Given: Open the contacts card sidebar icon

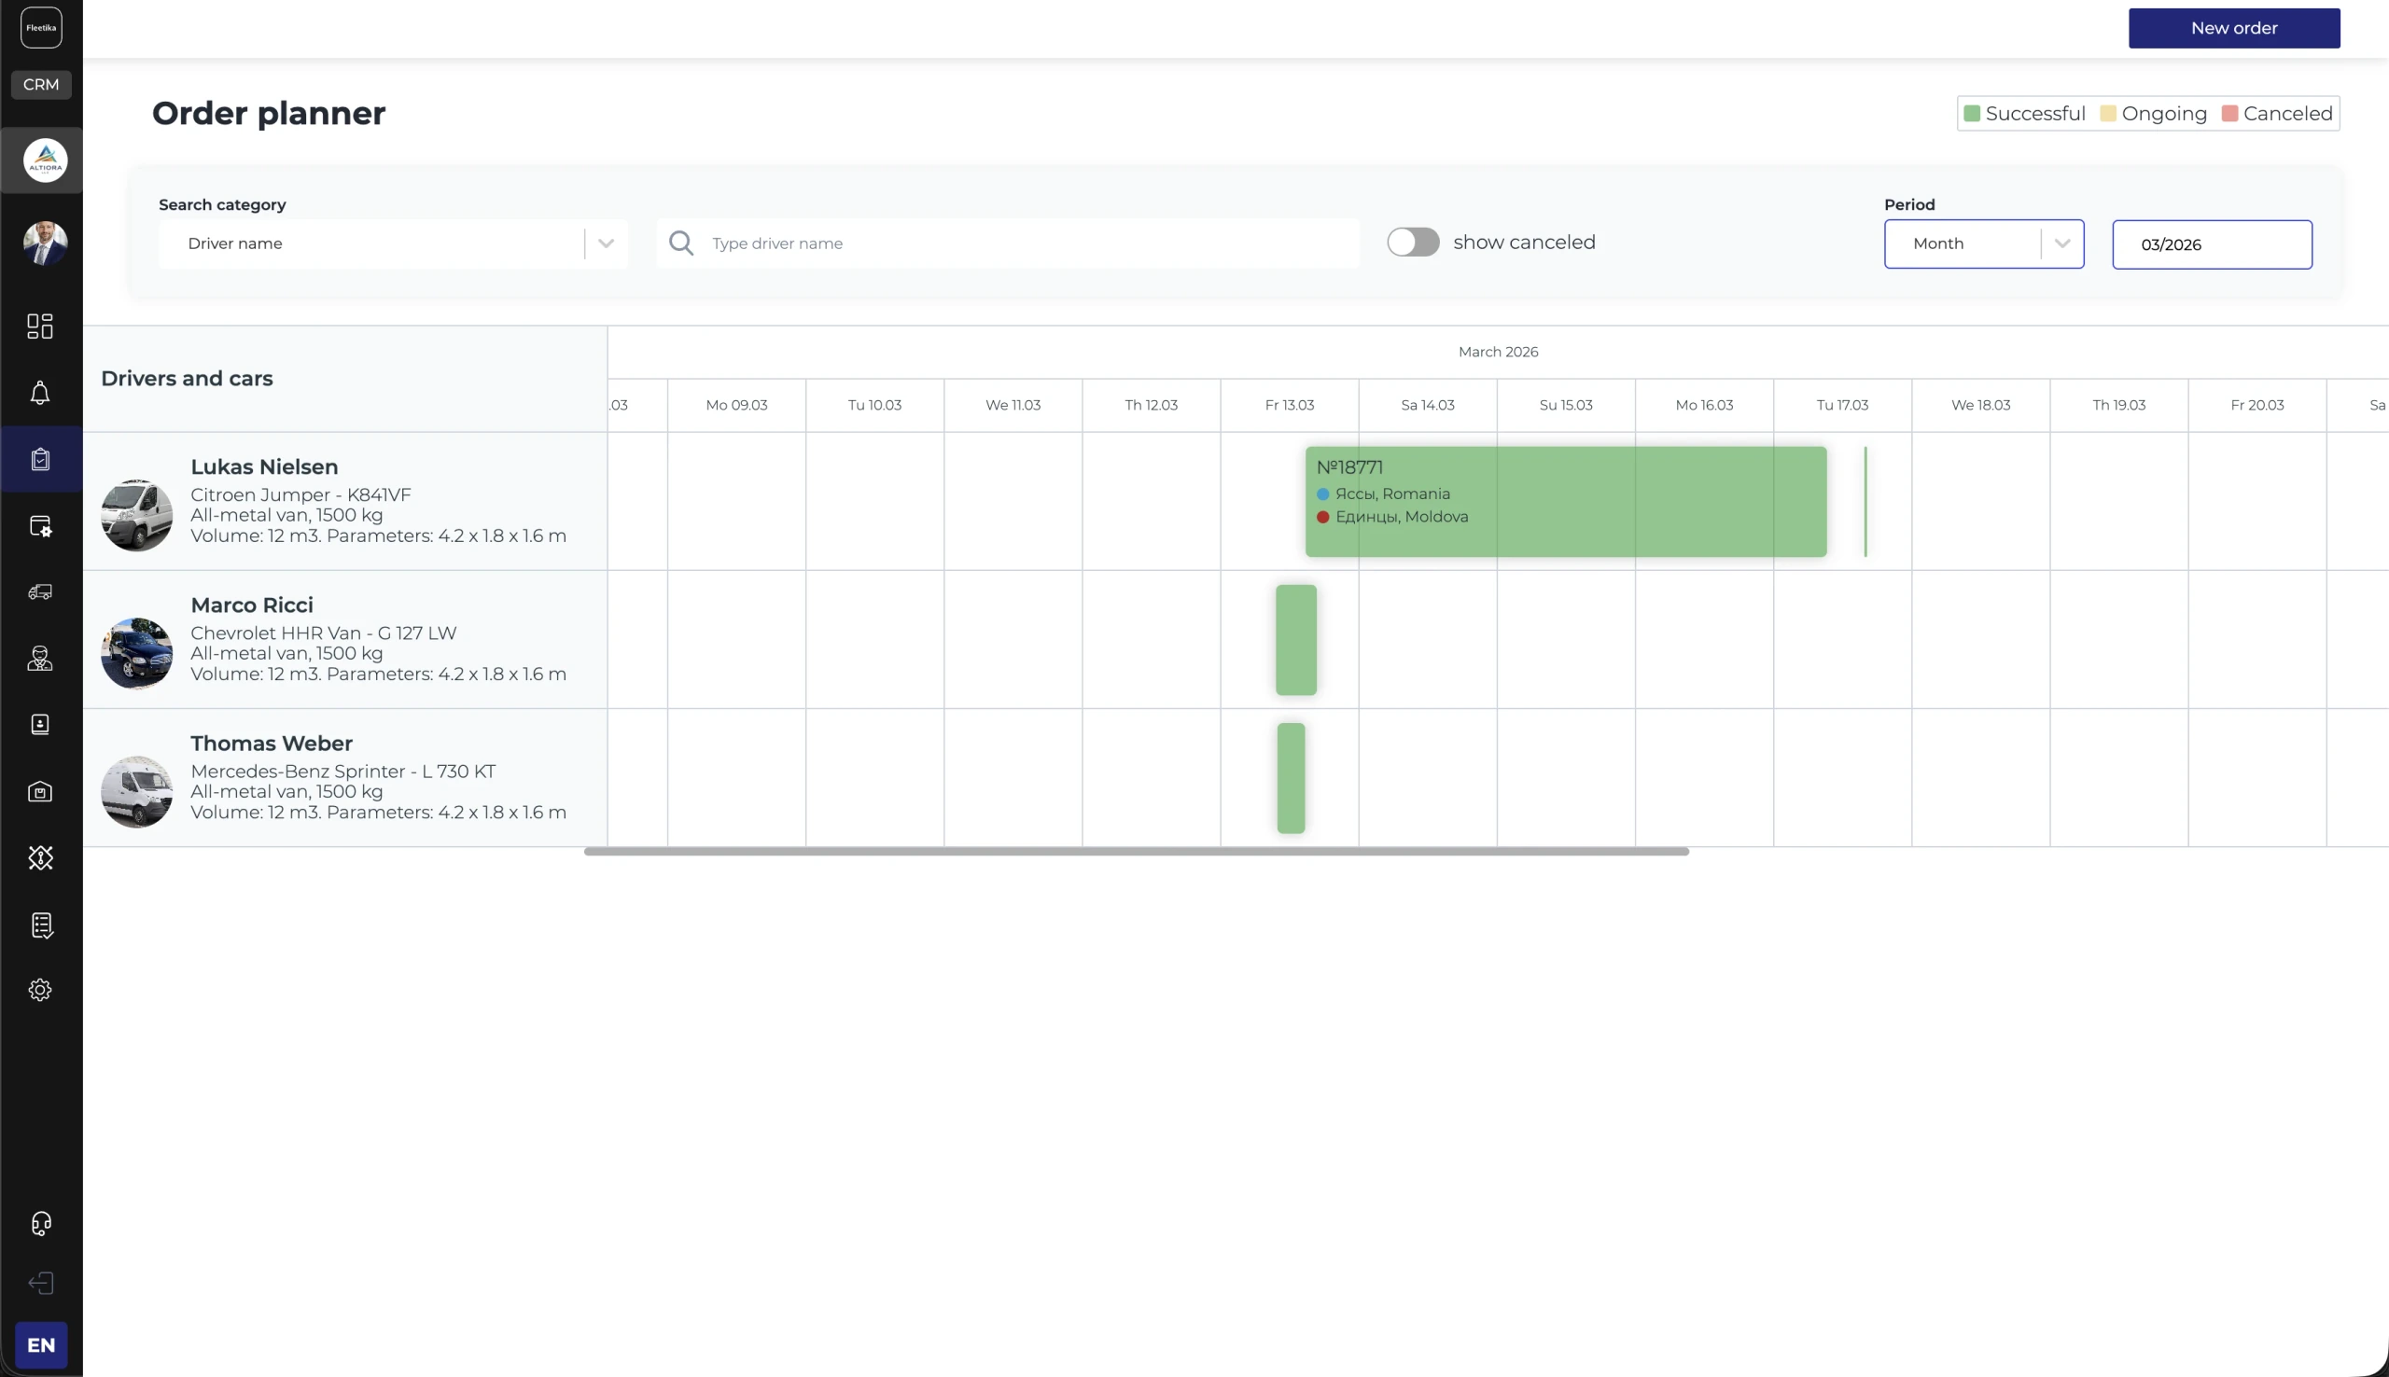Looking at the screenshot, I should pyautogui.click(x=40, y=725).
